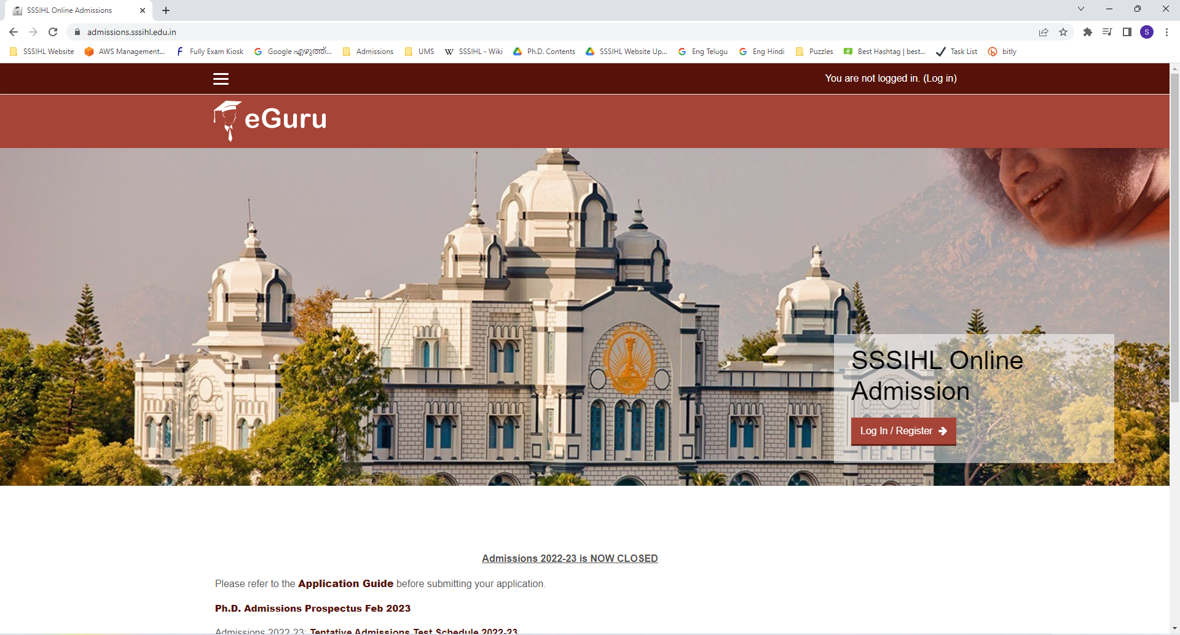This screenshot has width=1180, height=635.
Task: Open AWS Management bookmark
Action: pyautogui.click(x=125, y=52)
